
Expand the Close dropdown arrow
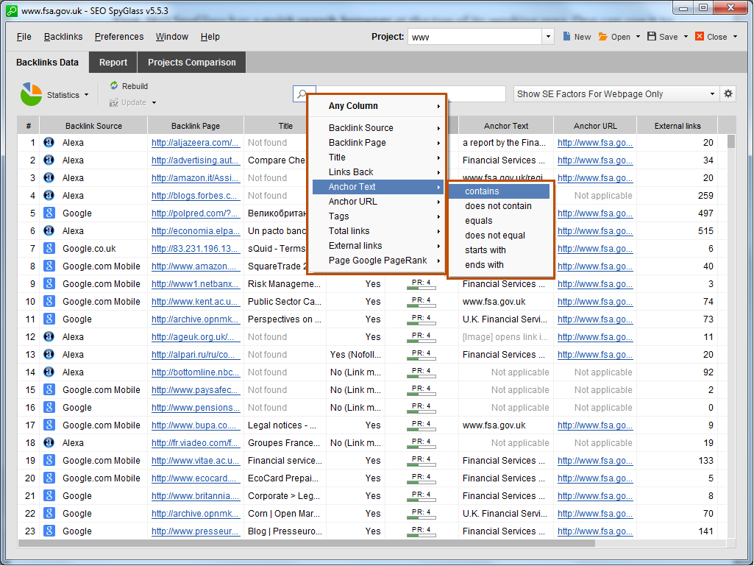[736, 37]
